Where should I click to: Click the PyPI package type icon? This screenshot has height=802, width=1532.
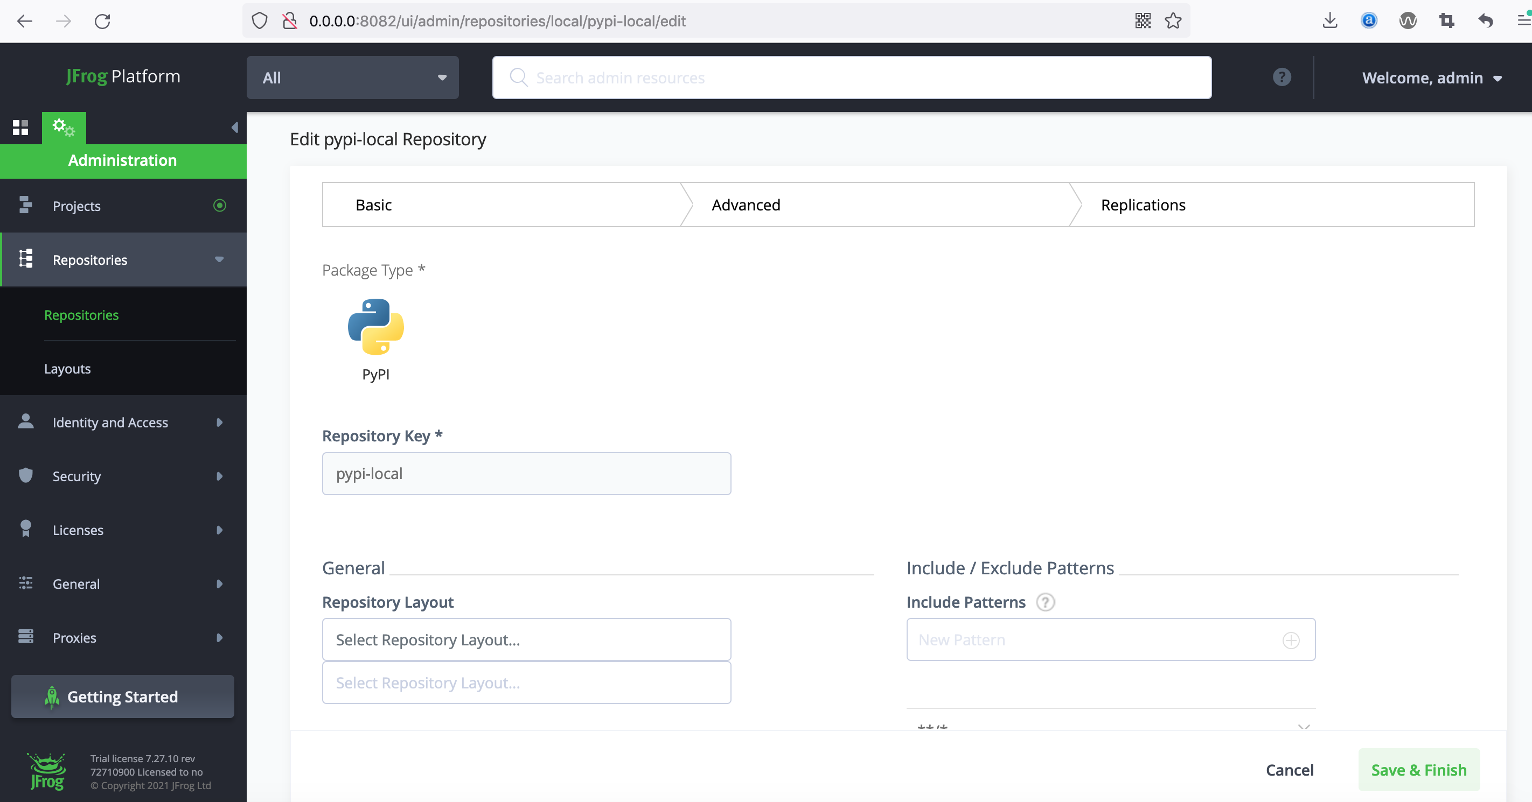point(375,327)
